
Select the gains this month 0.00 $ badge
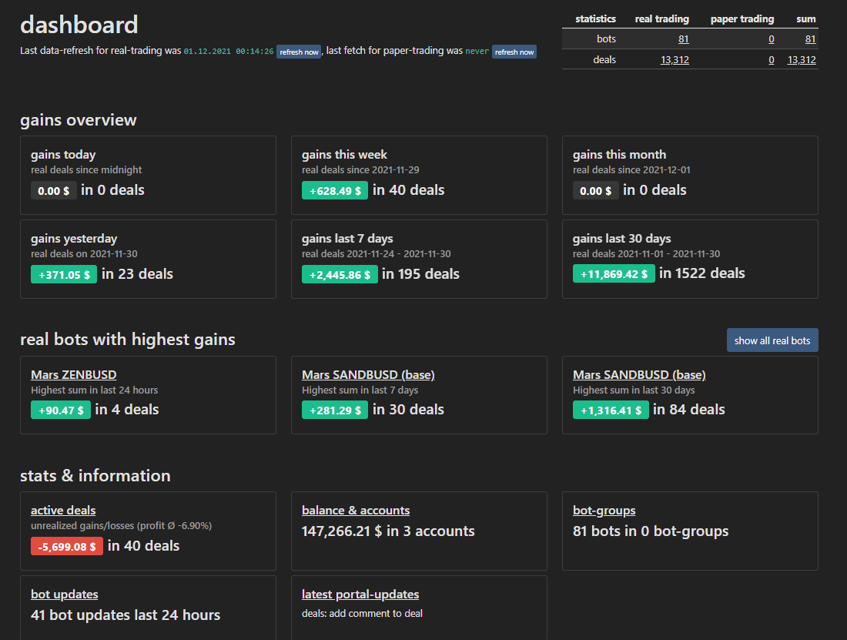(x=595, y=191)
